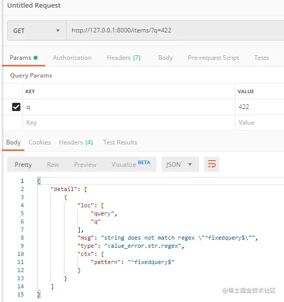
Task: Click the empty Value placeholder field
Action: 260,123
